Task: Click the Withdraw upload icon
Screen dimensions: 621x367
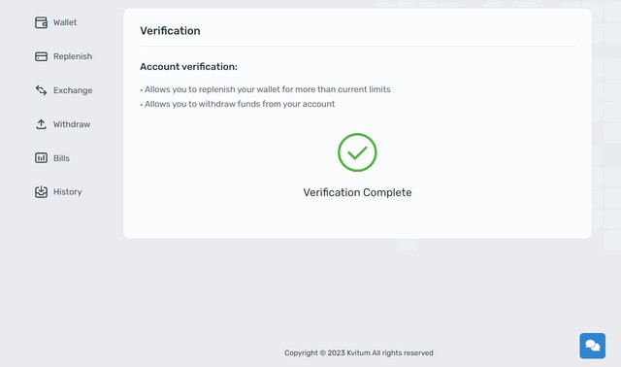Action: pyautogui.click(x=41, y=124)
